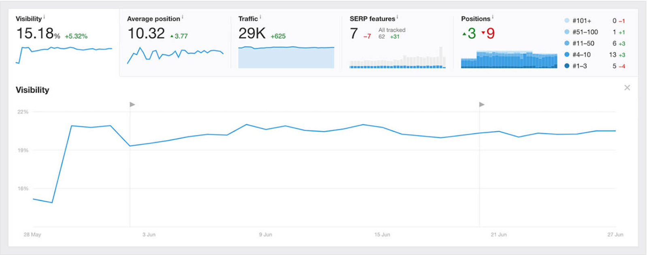Click the info icon beside Traffic
The height and width of the screenshot is (255, 648).
[260, 17]
